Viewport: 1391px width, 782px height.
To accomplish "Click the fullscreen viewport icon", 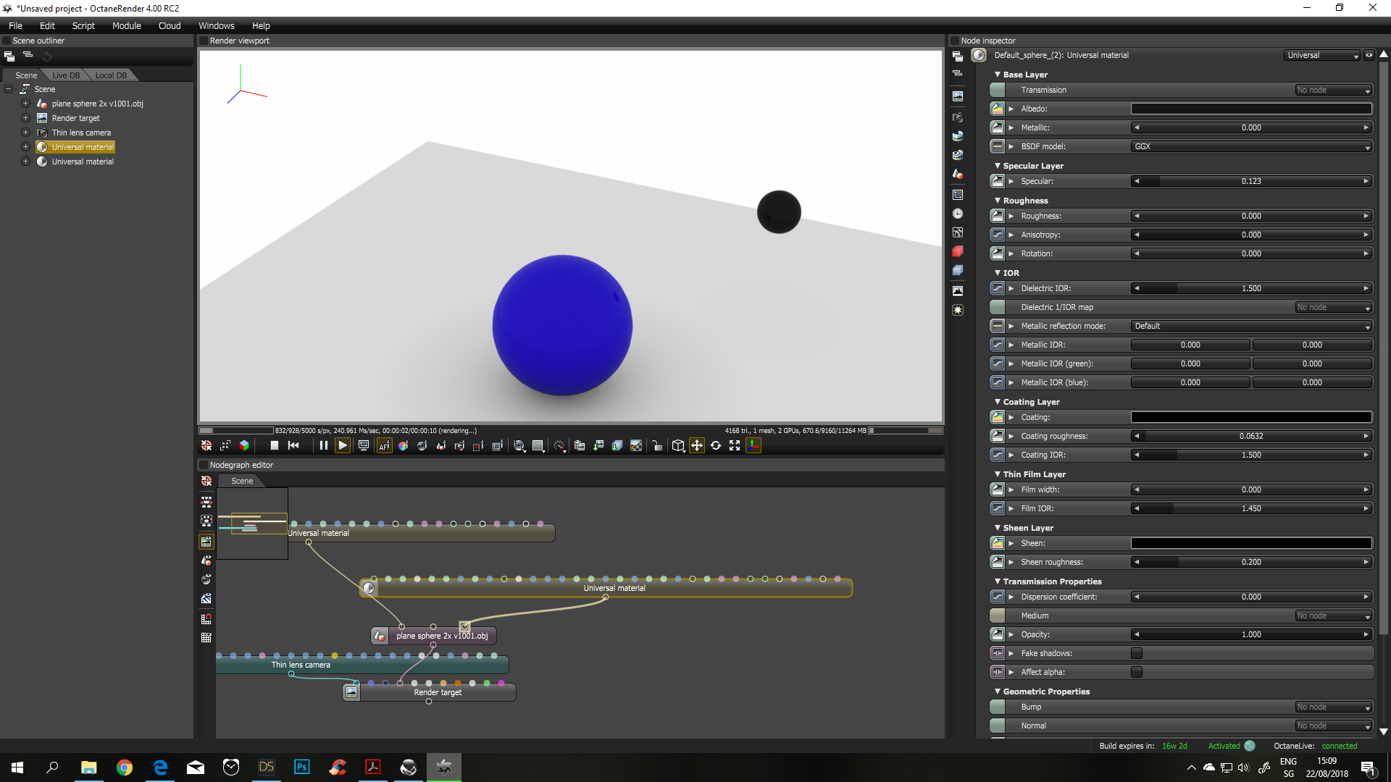I will pos(735,446).
